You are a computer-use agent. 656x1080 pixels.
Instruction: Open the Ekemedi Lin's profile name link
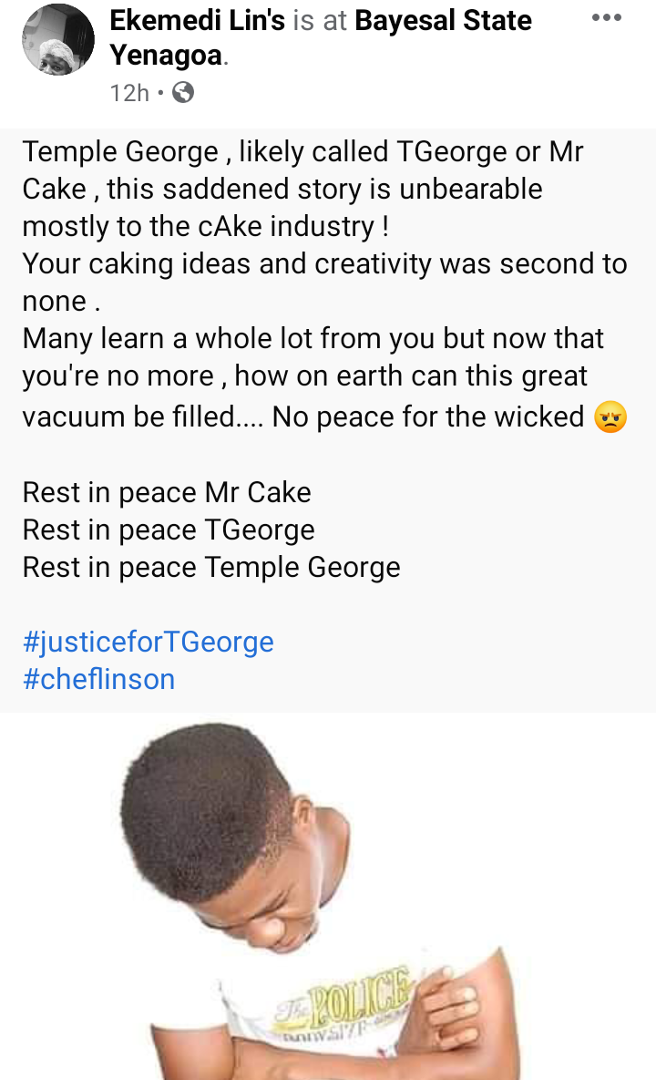point(198,21)
